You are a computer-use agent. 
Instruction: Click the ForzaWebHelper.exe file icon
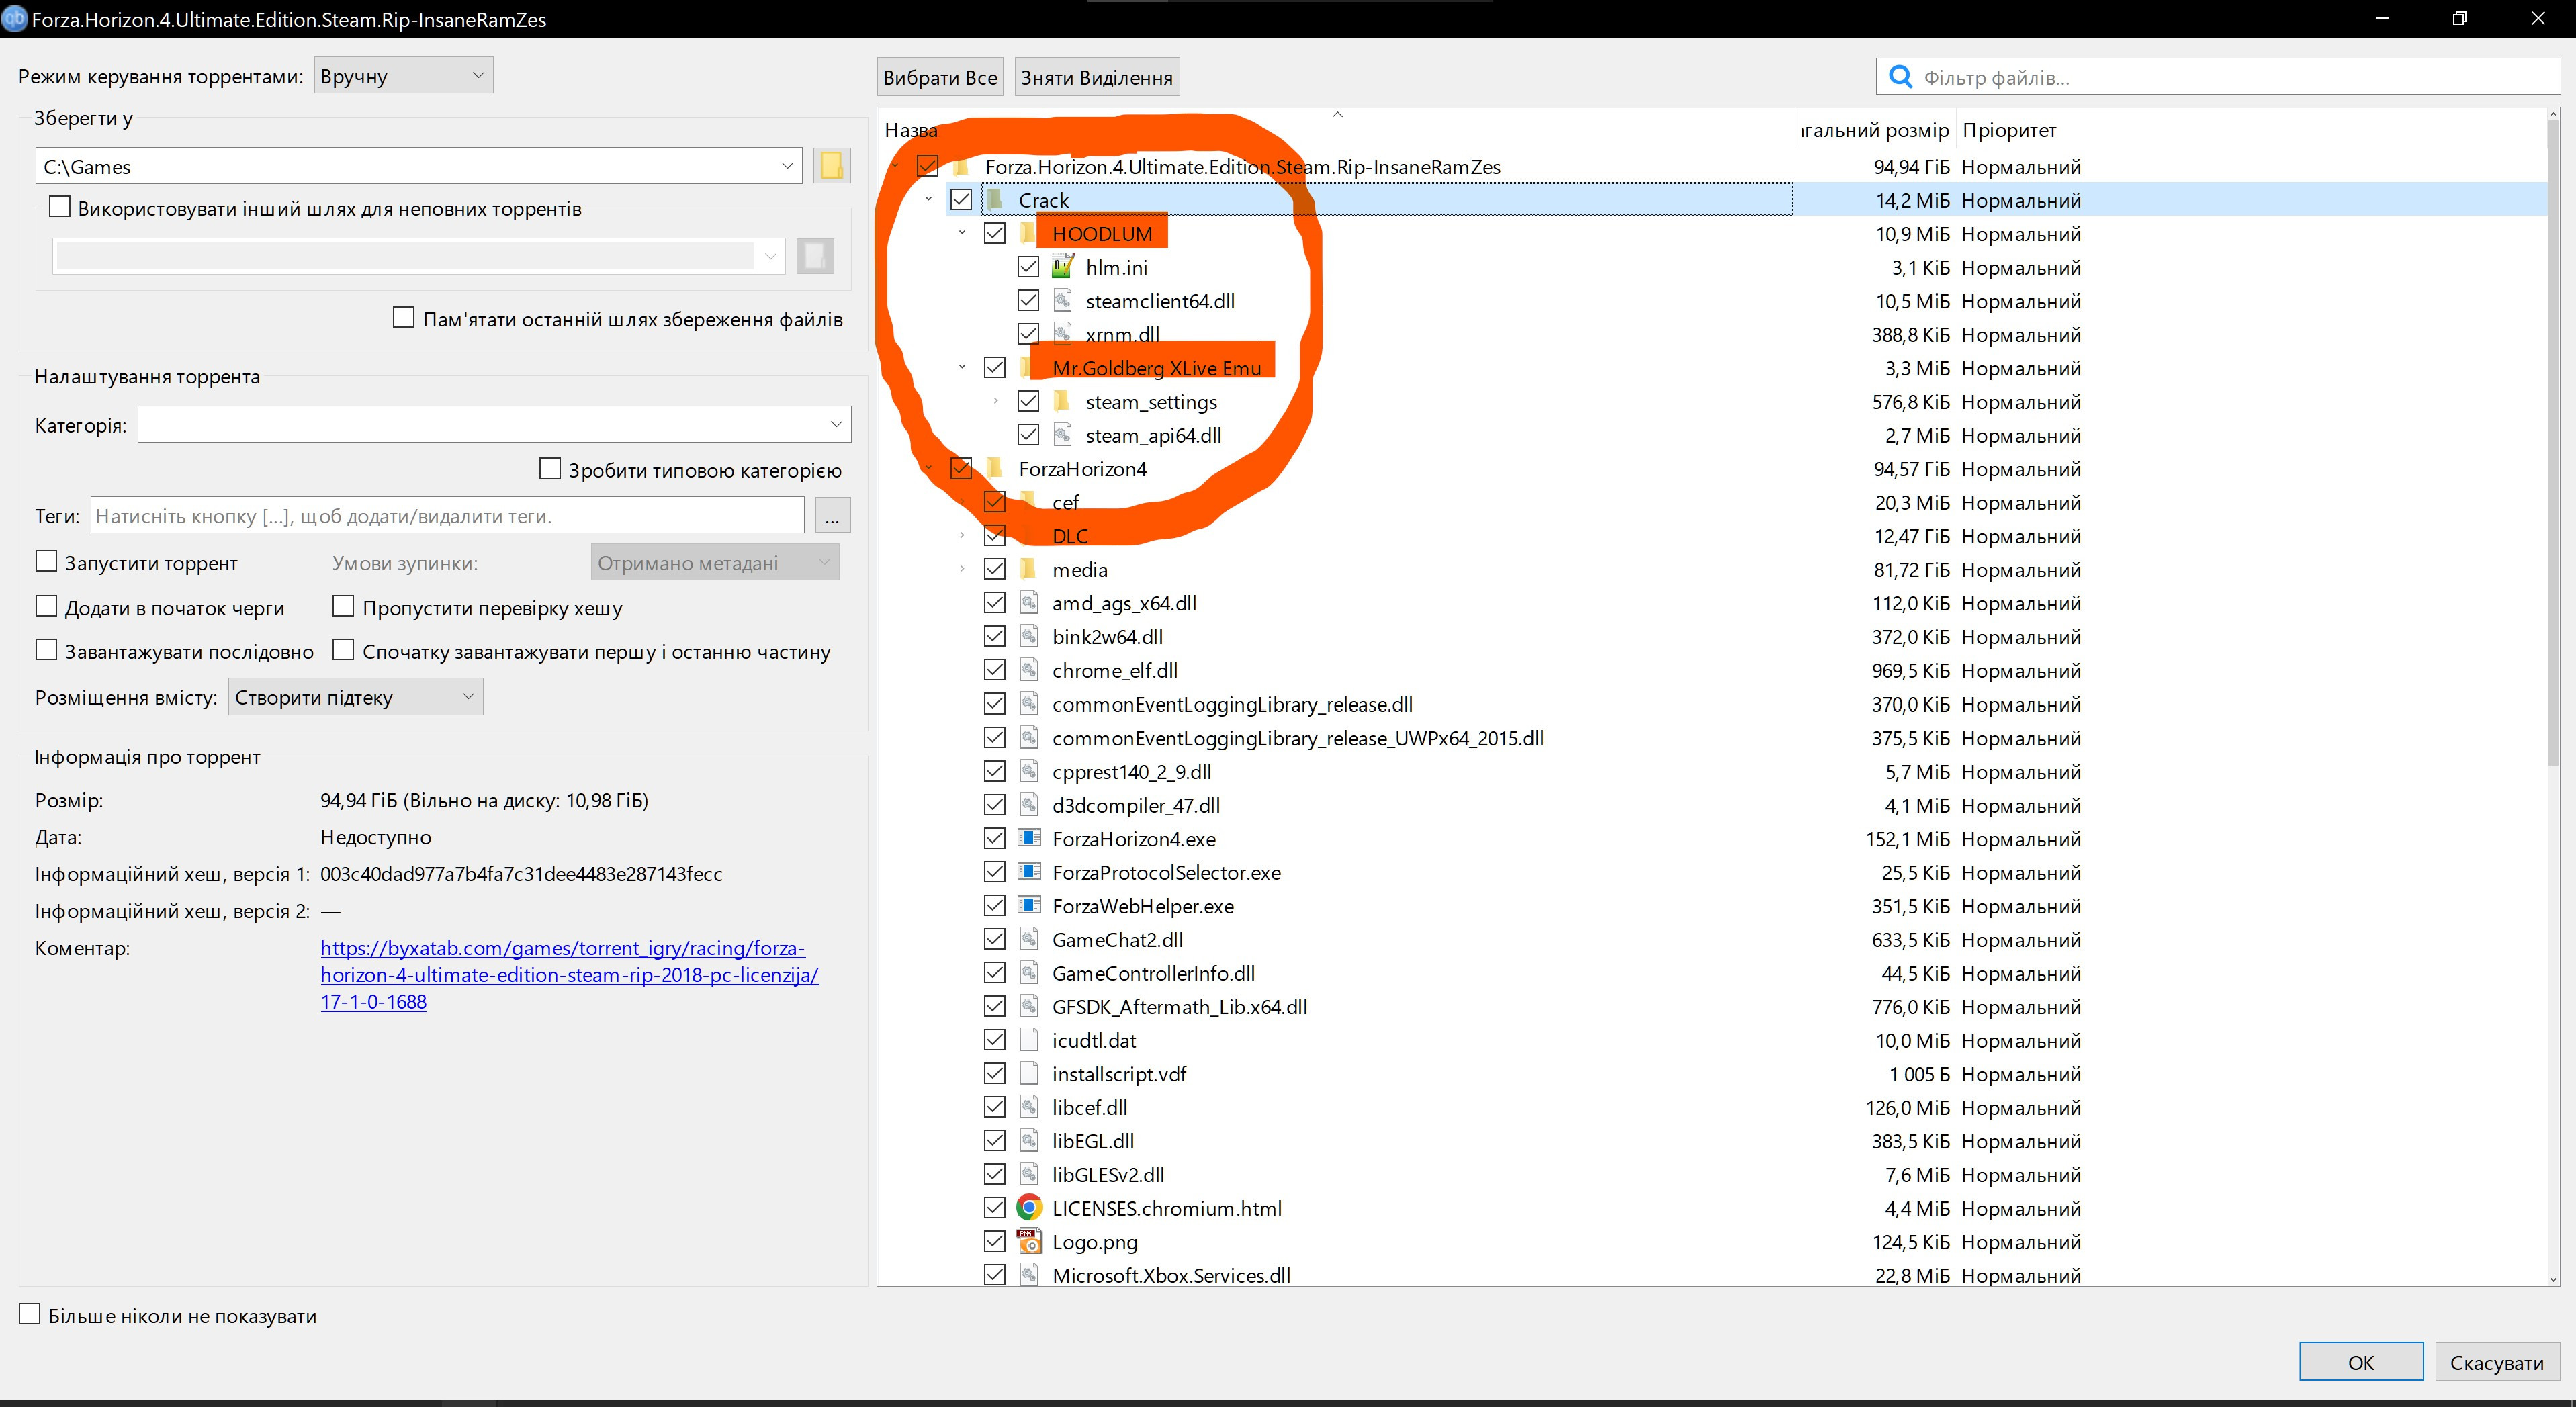point(1028,906)
